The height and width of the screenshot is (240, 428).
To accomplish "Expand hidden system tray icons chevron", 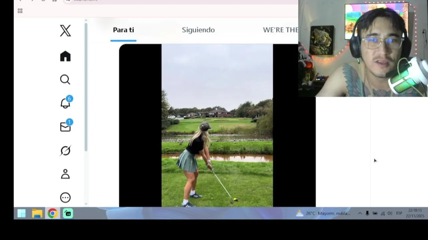I will pyautogui.click(x=360, y=213).
